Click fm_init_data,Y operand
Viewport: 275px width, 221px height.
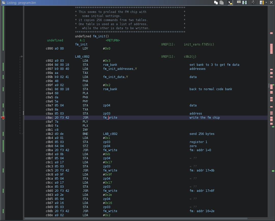coord(115,77)
